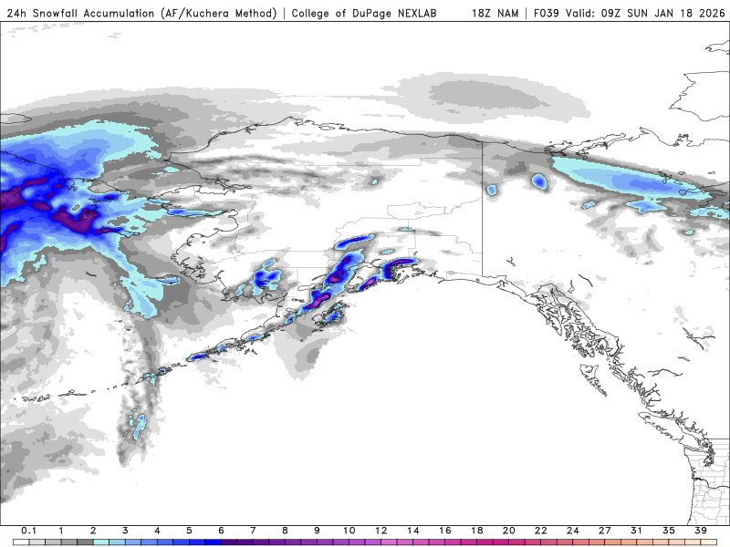Click the '18' legend value
The height and width of the screenshot is (547, 730).
coord(476,531)
